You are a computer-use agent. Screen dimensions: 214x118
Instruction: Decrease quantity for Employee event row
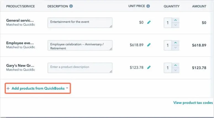coord(175,48)
